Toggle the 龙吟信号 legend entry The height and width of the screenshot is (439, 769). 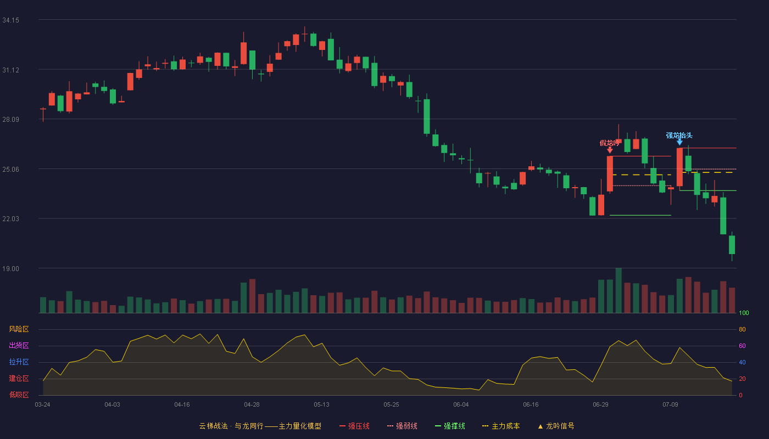tap(556, 426)
